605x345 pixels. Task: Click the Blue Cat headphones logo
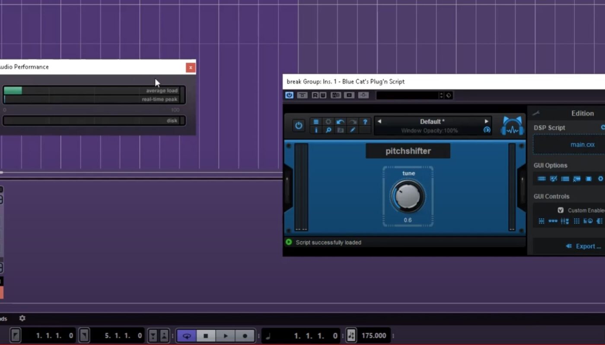[512, 126]
